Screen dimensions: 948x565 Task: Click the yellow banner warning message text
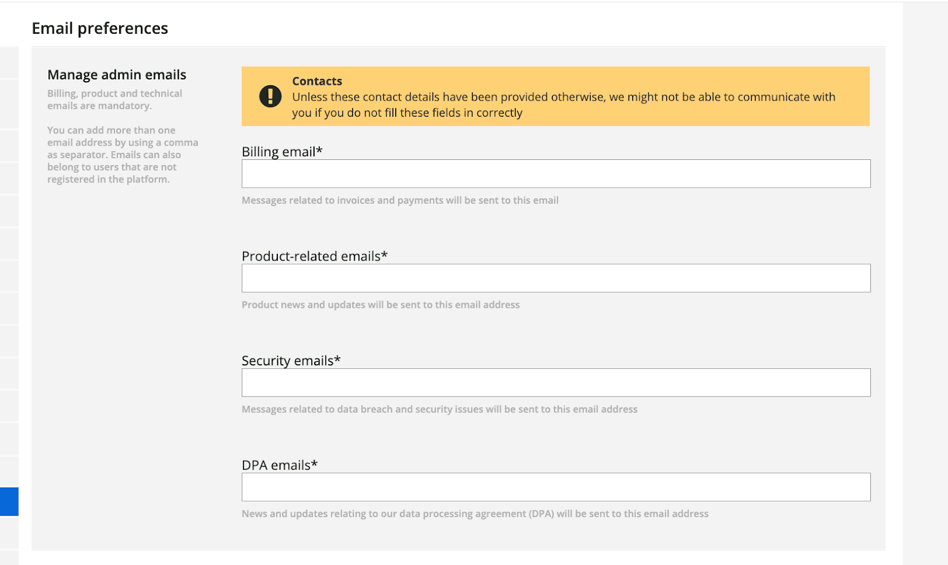(x=563, y=105)
